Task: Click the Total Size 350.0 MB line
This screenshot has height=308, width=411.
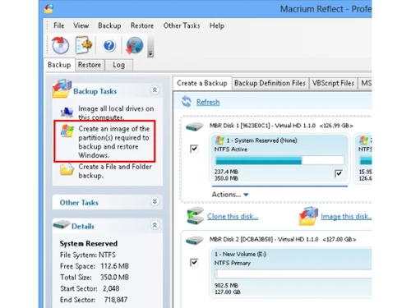Action: tap(95, 278)
